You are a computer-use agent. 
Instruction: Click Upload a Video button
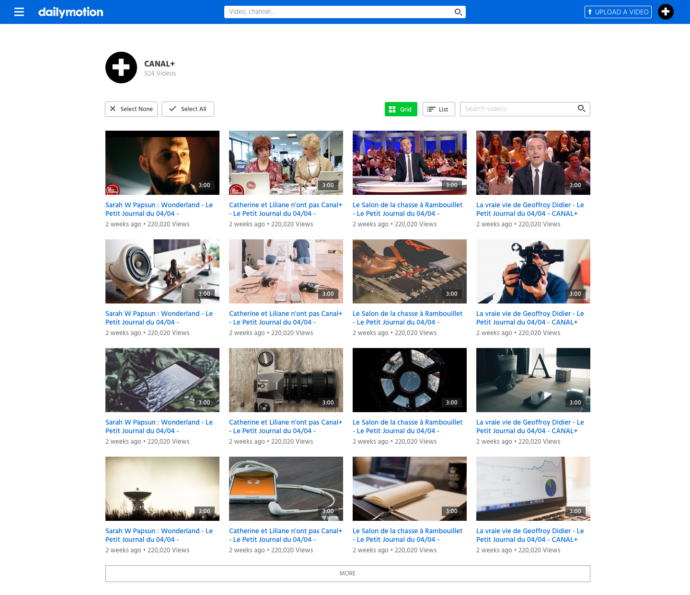(618, 12)
